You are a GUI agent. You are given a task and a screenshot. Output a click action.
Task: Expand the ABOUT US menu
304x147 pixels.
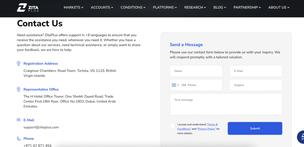(279, 7)
